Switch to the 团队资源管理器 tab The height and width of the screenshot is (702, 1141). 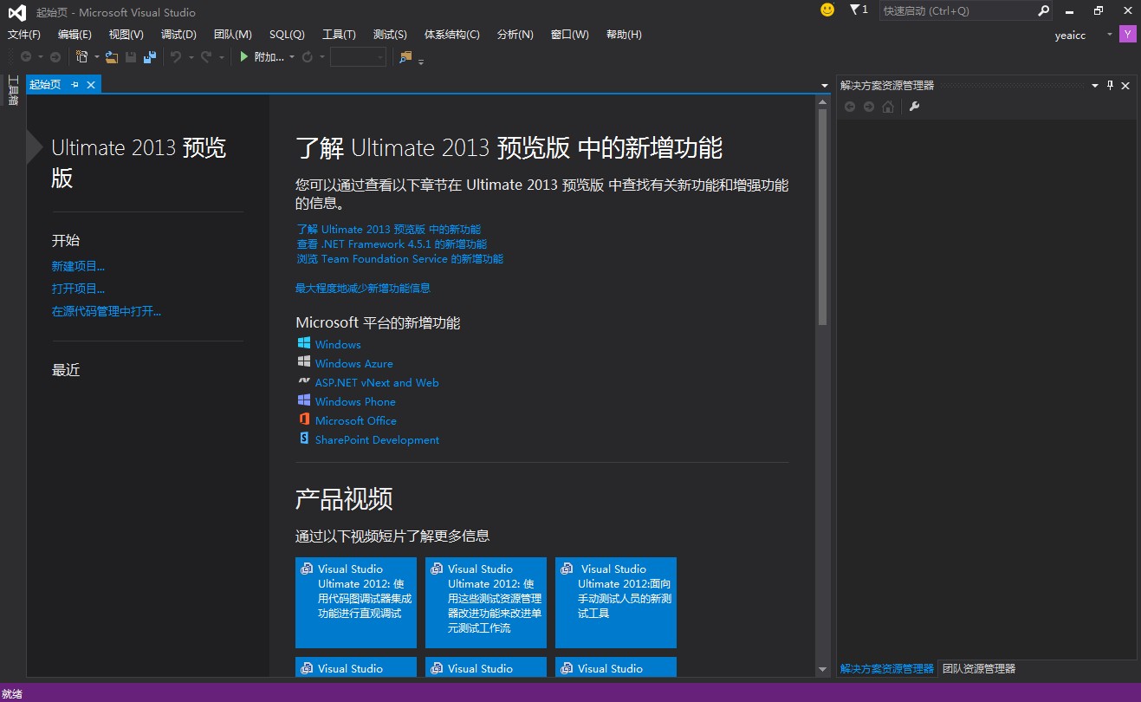coord(978,668)
